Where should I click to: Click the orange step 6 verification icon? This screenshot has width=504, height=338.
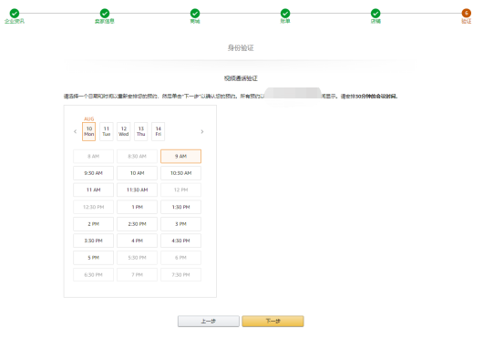[x=467, y=13]
